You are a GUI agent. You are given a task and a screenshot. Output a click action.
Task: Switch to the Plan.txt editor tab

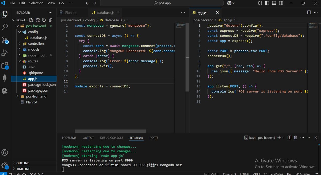(x=72, y=13)
